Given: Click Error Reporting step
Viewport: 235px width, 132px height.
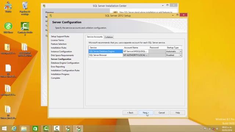Looking at the screenshot, I should tap(58, 67).
